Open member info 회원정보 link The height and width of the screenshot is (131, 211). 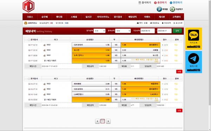coord(154,23)
